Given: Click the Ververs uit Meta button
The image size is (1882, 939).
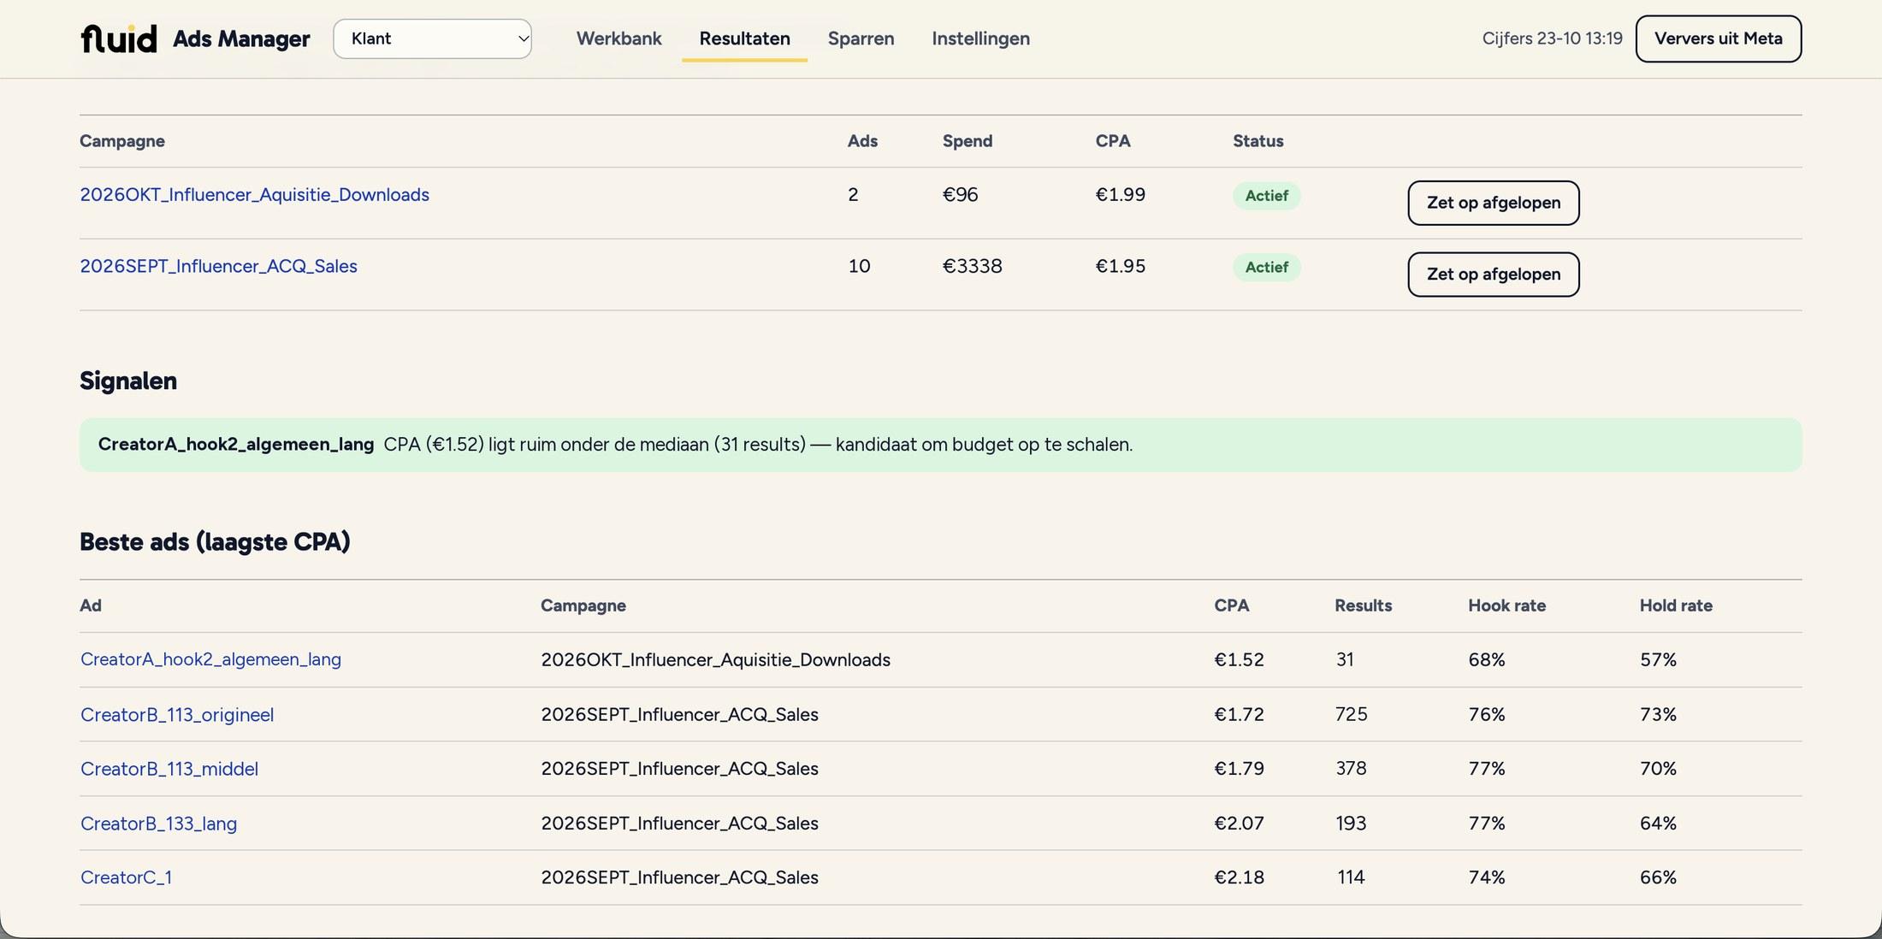Looking at the screenshot, I should point(1718,38).
